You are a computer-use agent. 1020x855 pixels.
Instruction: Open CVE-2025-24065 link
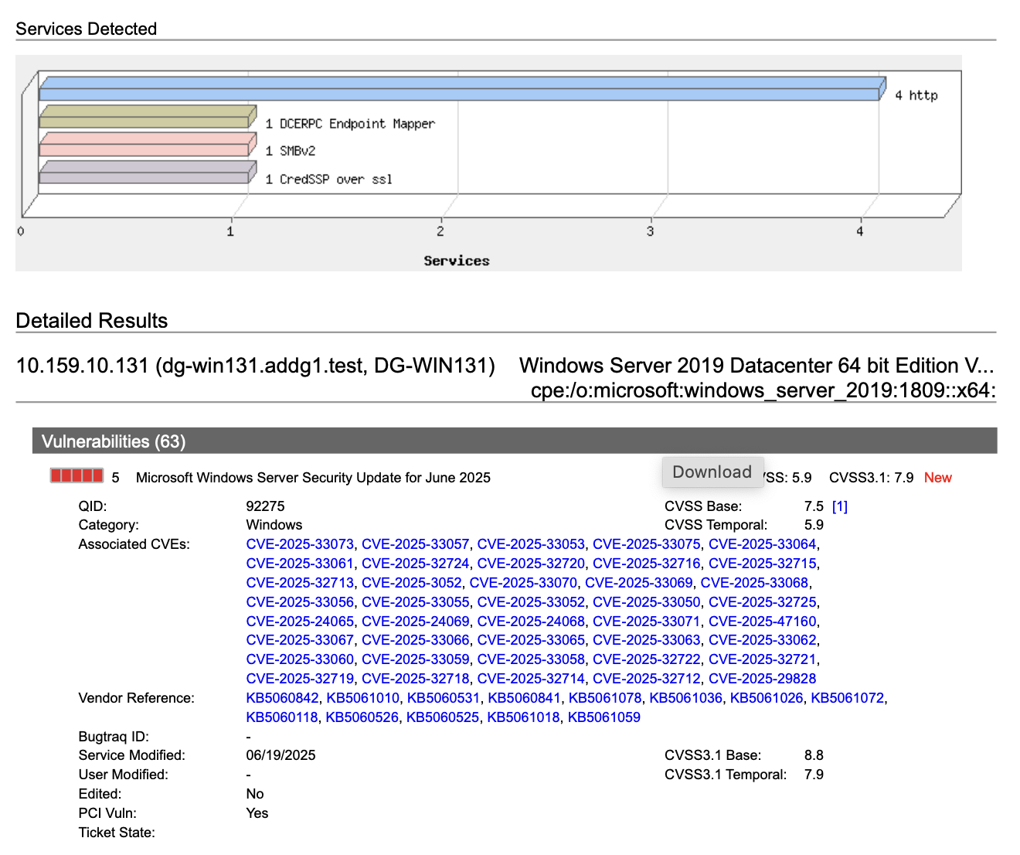coord(300,622)
